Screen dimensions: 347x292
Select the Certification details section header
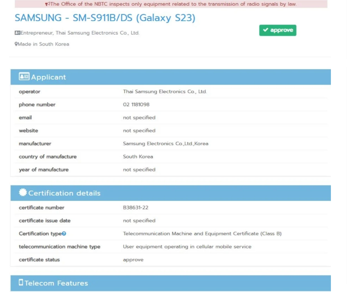coord(171,193)
